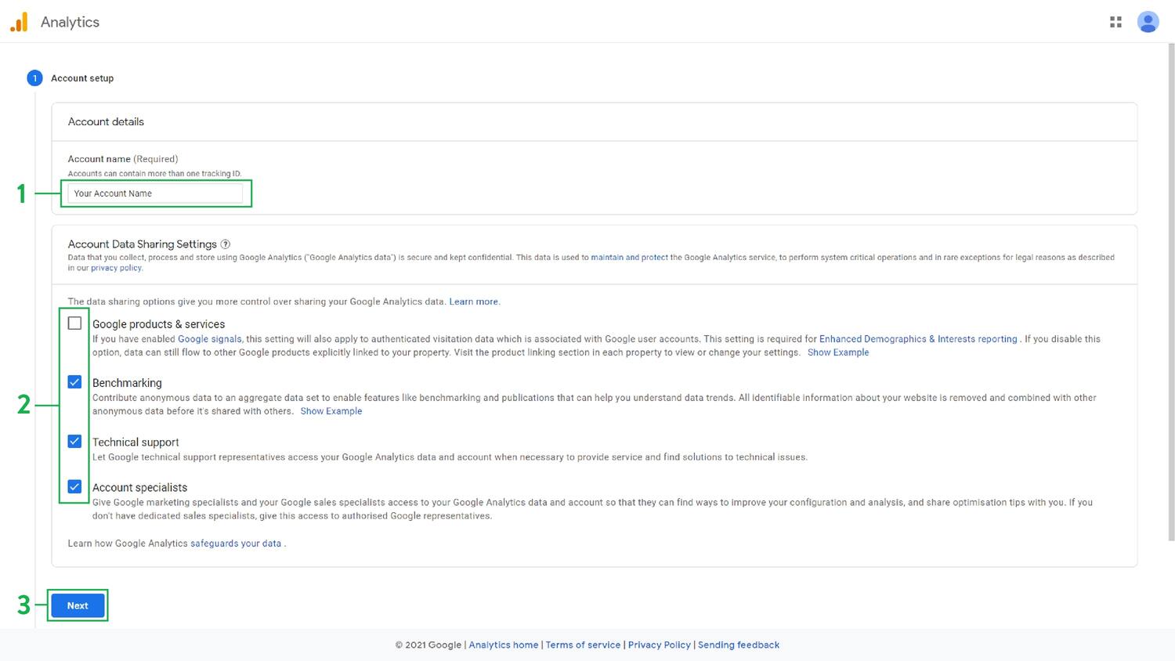This screenshot has height=661, width=1175.
Task: Go to Analytics home in footer
Action: (503, 645)
